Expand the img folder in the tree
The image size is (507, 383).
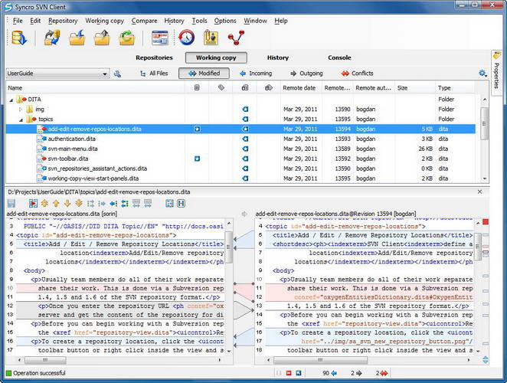tap(21, 110)
